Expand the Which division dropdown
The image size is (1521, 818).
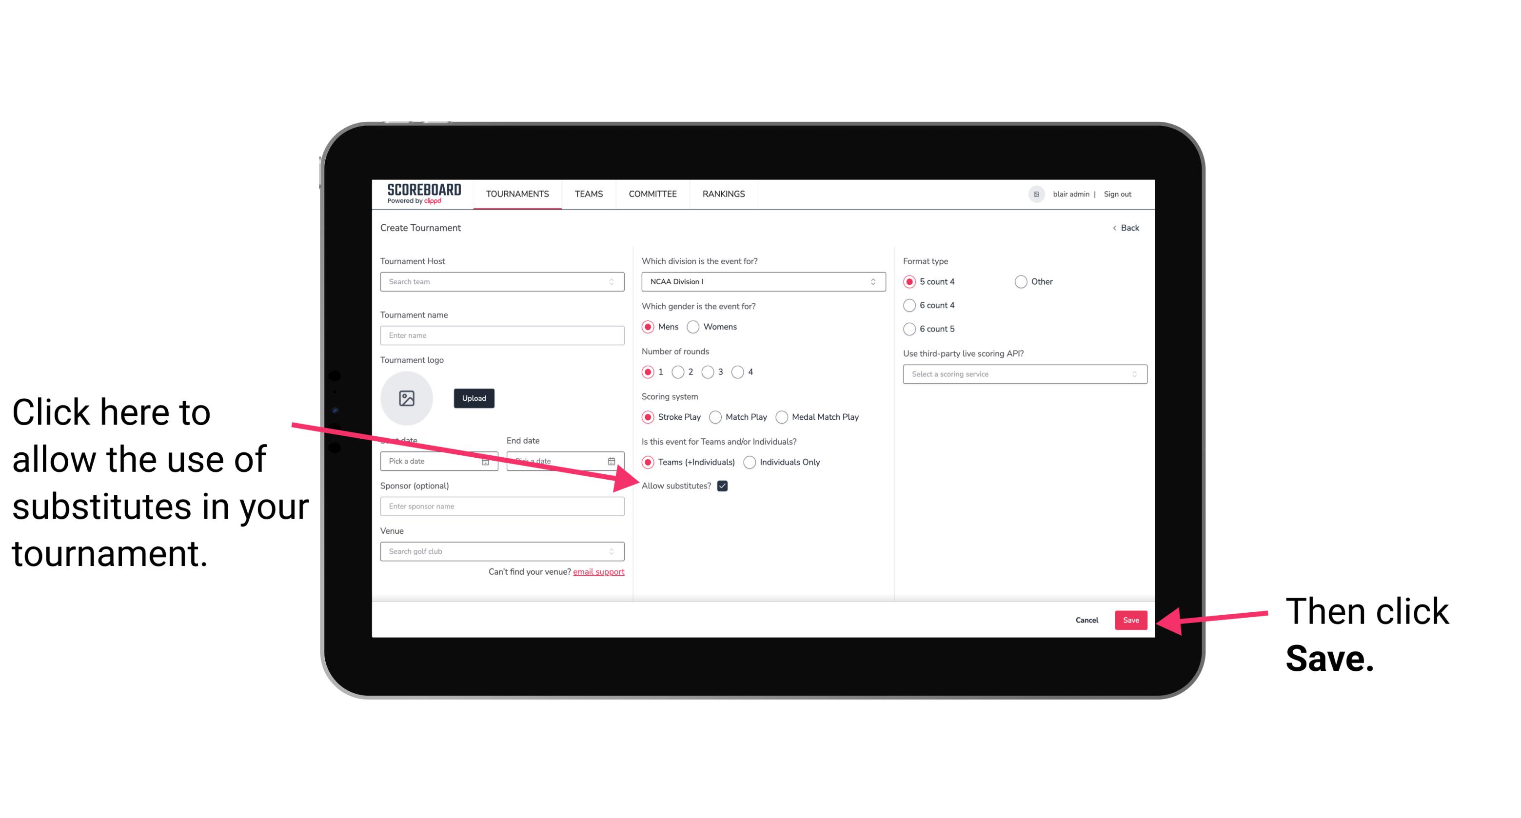point(762,282)
